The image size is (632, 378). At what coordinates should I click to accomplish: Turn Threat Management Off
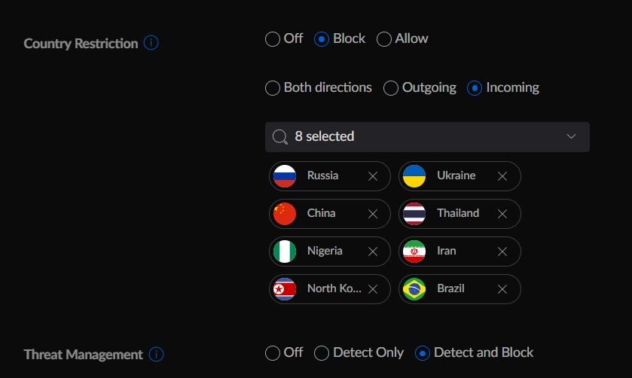click(x=273, y=353)
